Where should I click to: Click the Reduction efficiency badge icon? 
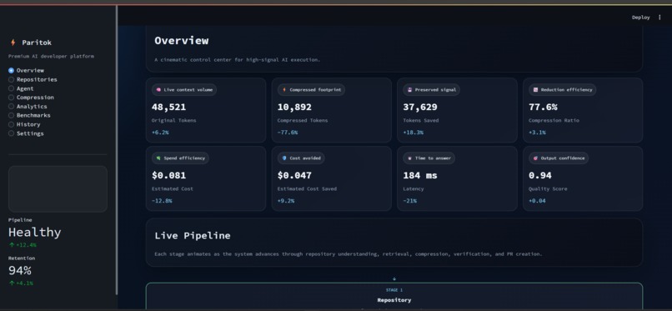pos(535,90)
